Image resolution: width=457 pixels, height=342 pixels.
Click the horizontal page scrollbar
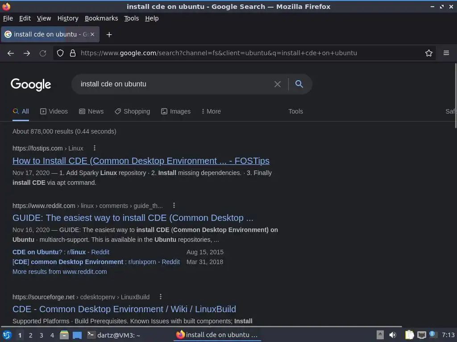tap(201, 326)
